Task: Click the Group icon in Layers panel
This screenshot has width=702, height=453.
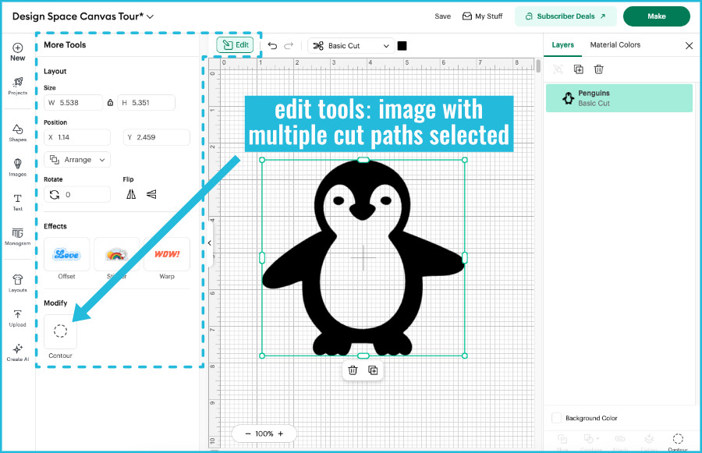Action: [558, 69]
